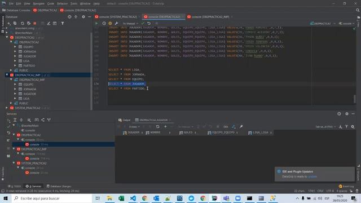
Task: Roll back the transaction in the editor toolbar
Action: pyautogui.click(x=149, y=24)
